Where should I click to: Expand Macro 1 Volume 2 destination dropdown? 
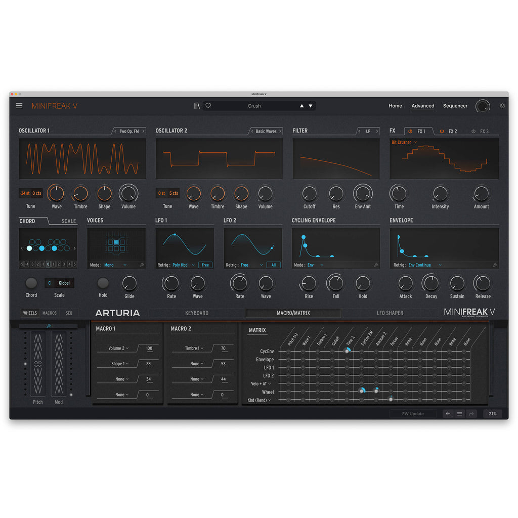pos(119,349)
